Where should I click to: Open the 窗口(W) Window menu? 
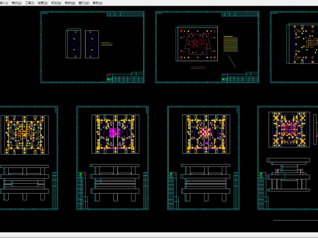(x=84, y=3)
